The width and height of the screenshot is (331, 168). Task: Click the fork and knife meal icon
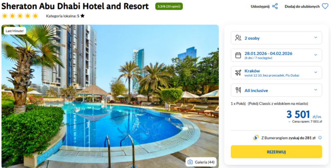(x=238, y=90)
